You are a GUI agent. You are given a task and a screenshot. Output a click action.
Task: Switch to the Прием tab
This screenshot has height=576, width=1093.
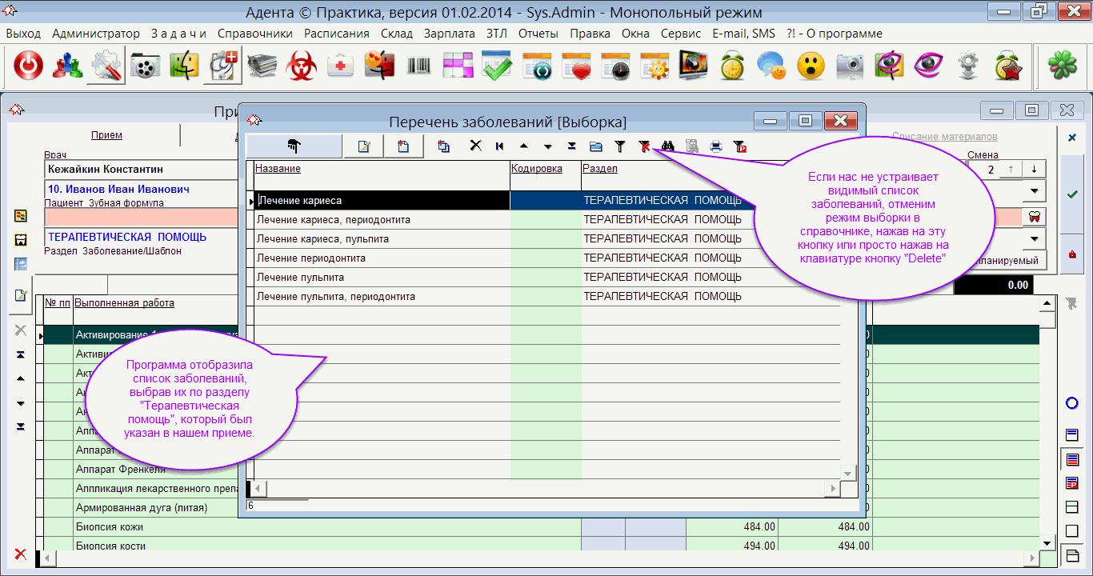pyautogui.click(x=106, y=135)
